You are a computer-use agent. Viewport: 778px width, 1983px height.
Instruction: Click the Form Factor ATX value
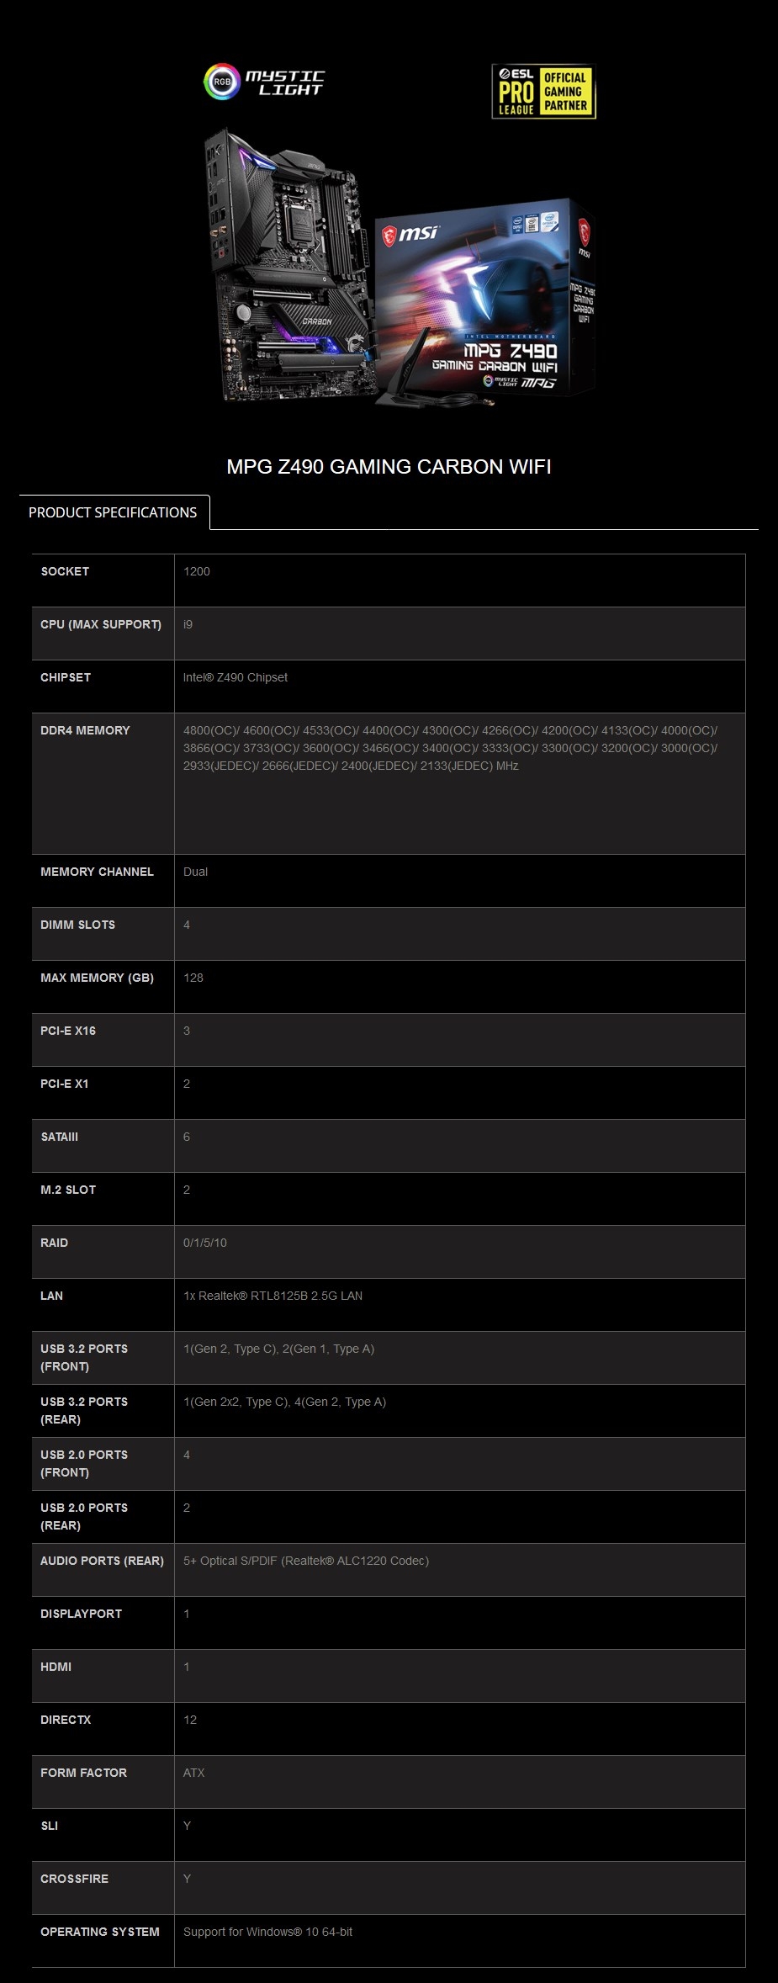click(194, 1773)
